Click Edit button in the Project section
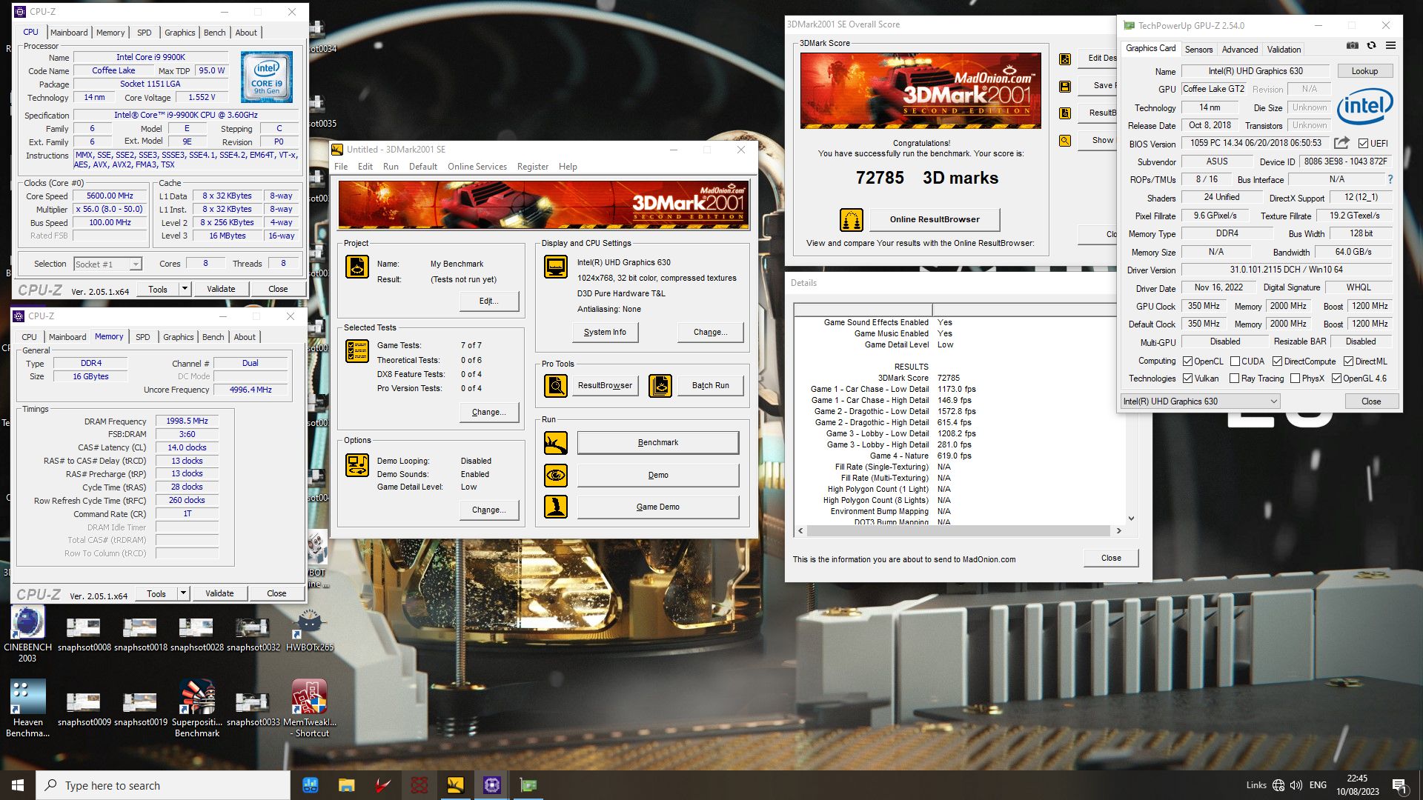Viewport: 1423px width, 800px height. [488, 301]
